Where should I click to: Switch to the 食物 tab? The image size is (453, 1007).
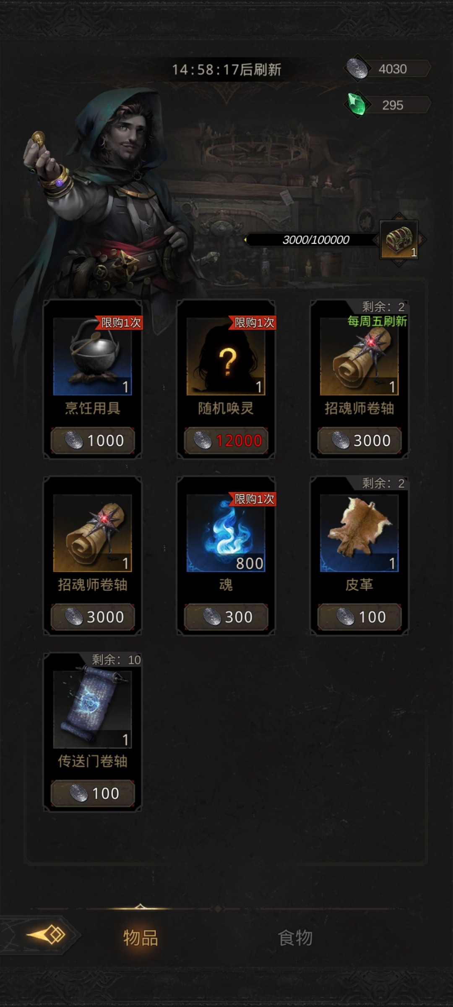(295, 938)
